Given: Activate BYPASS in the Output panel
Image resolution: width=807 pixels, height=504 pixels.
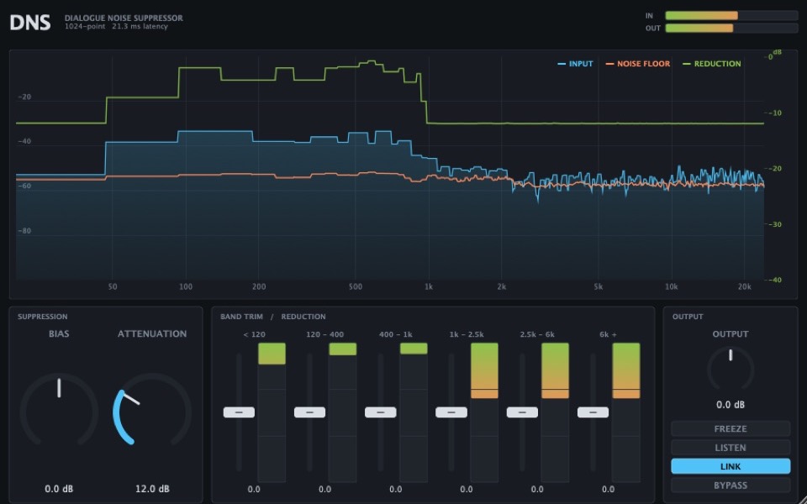Looking at the screenshot, I should [x=731, y=485].
